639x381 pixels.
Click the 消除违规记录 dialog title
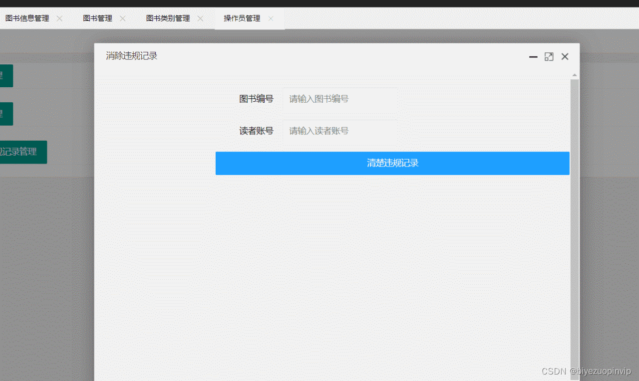point(132,56)
